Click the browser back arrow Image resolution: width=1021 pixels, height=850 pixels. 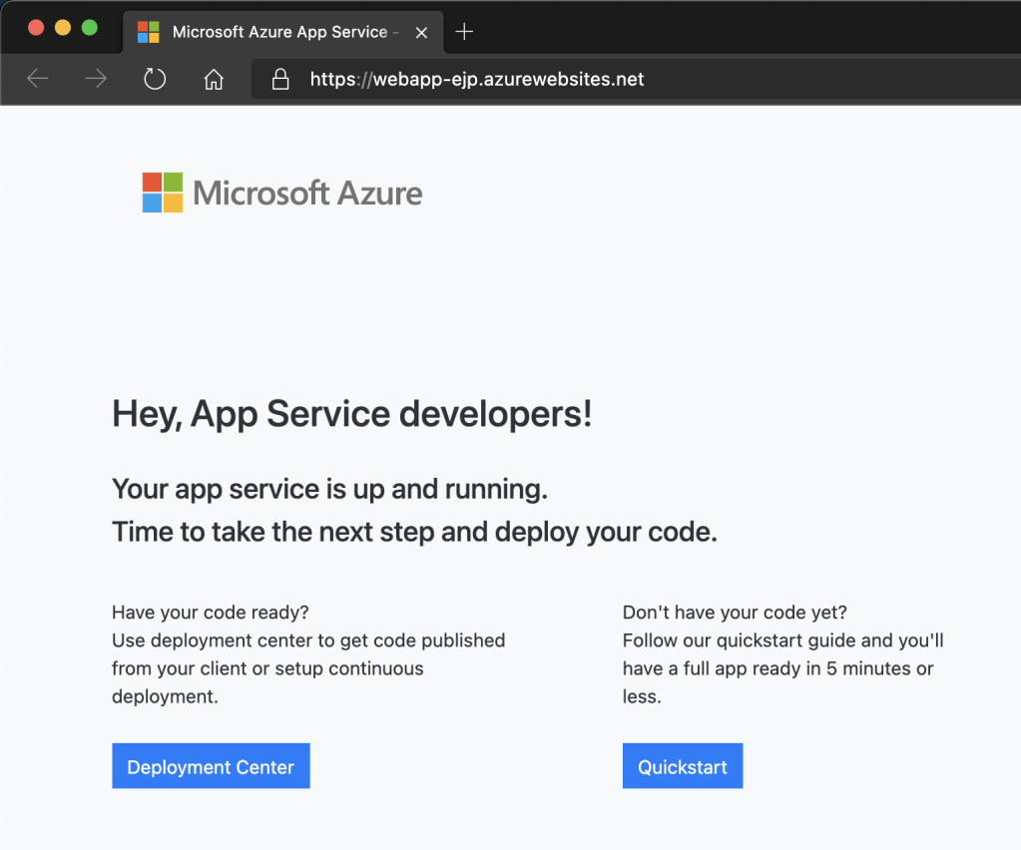click(x=38, y=79)
